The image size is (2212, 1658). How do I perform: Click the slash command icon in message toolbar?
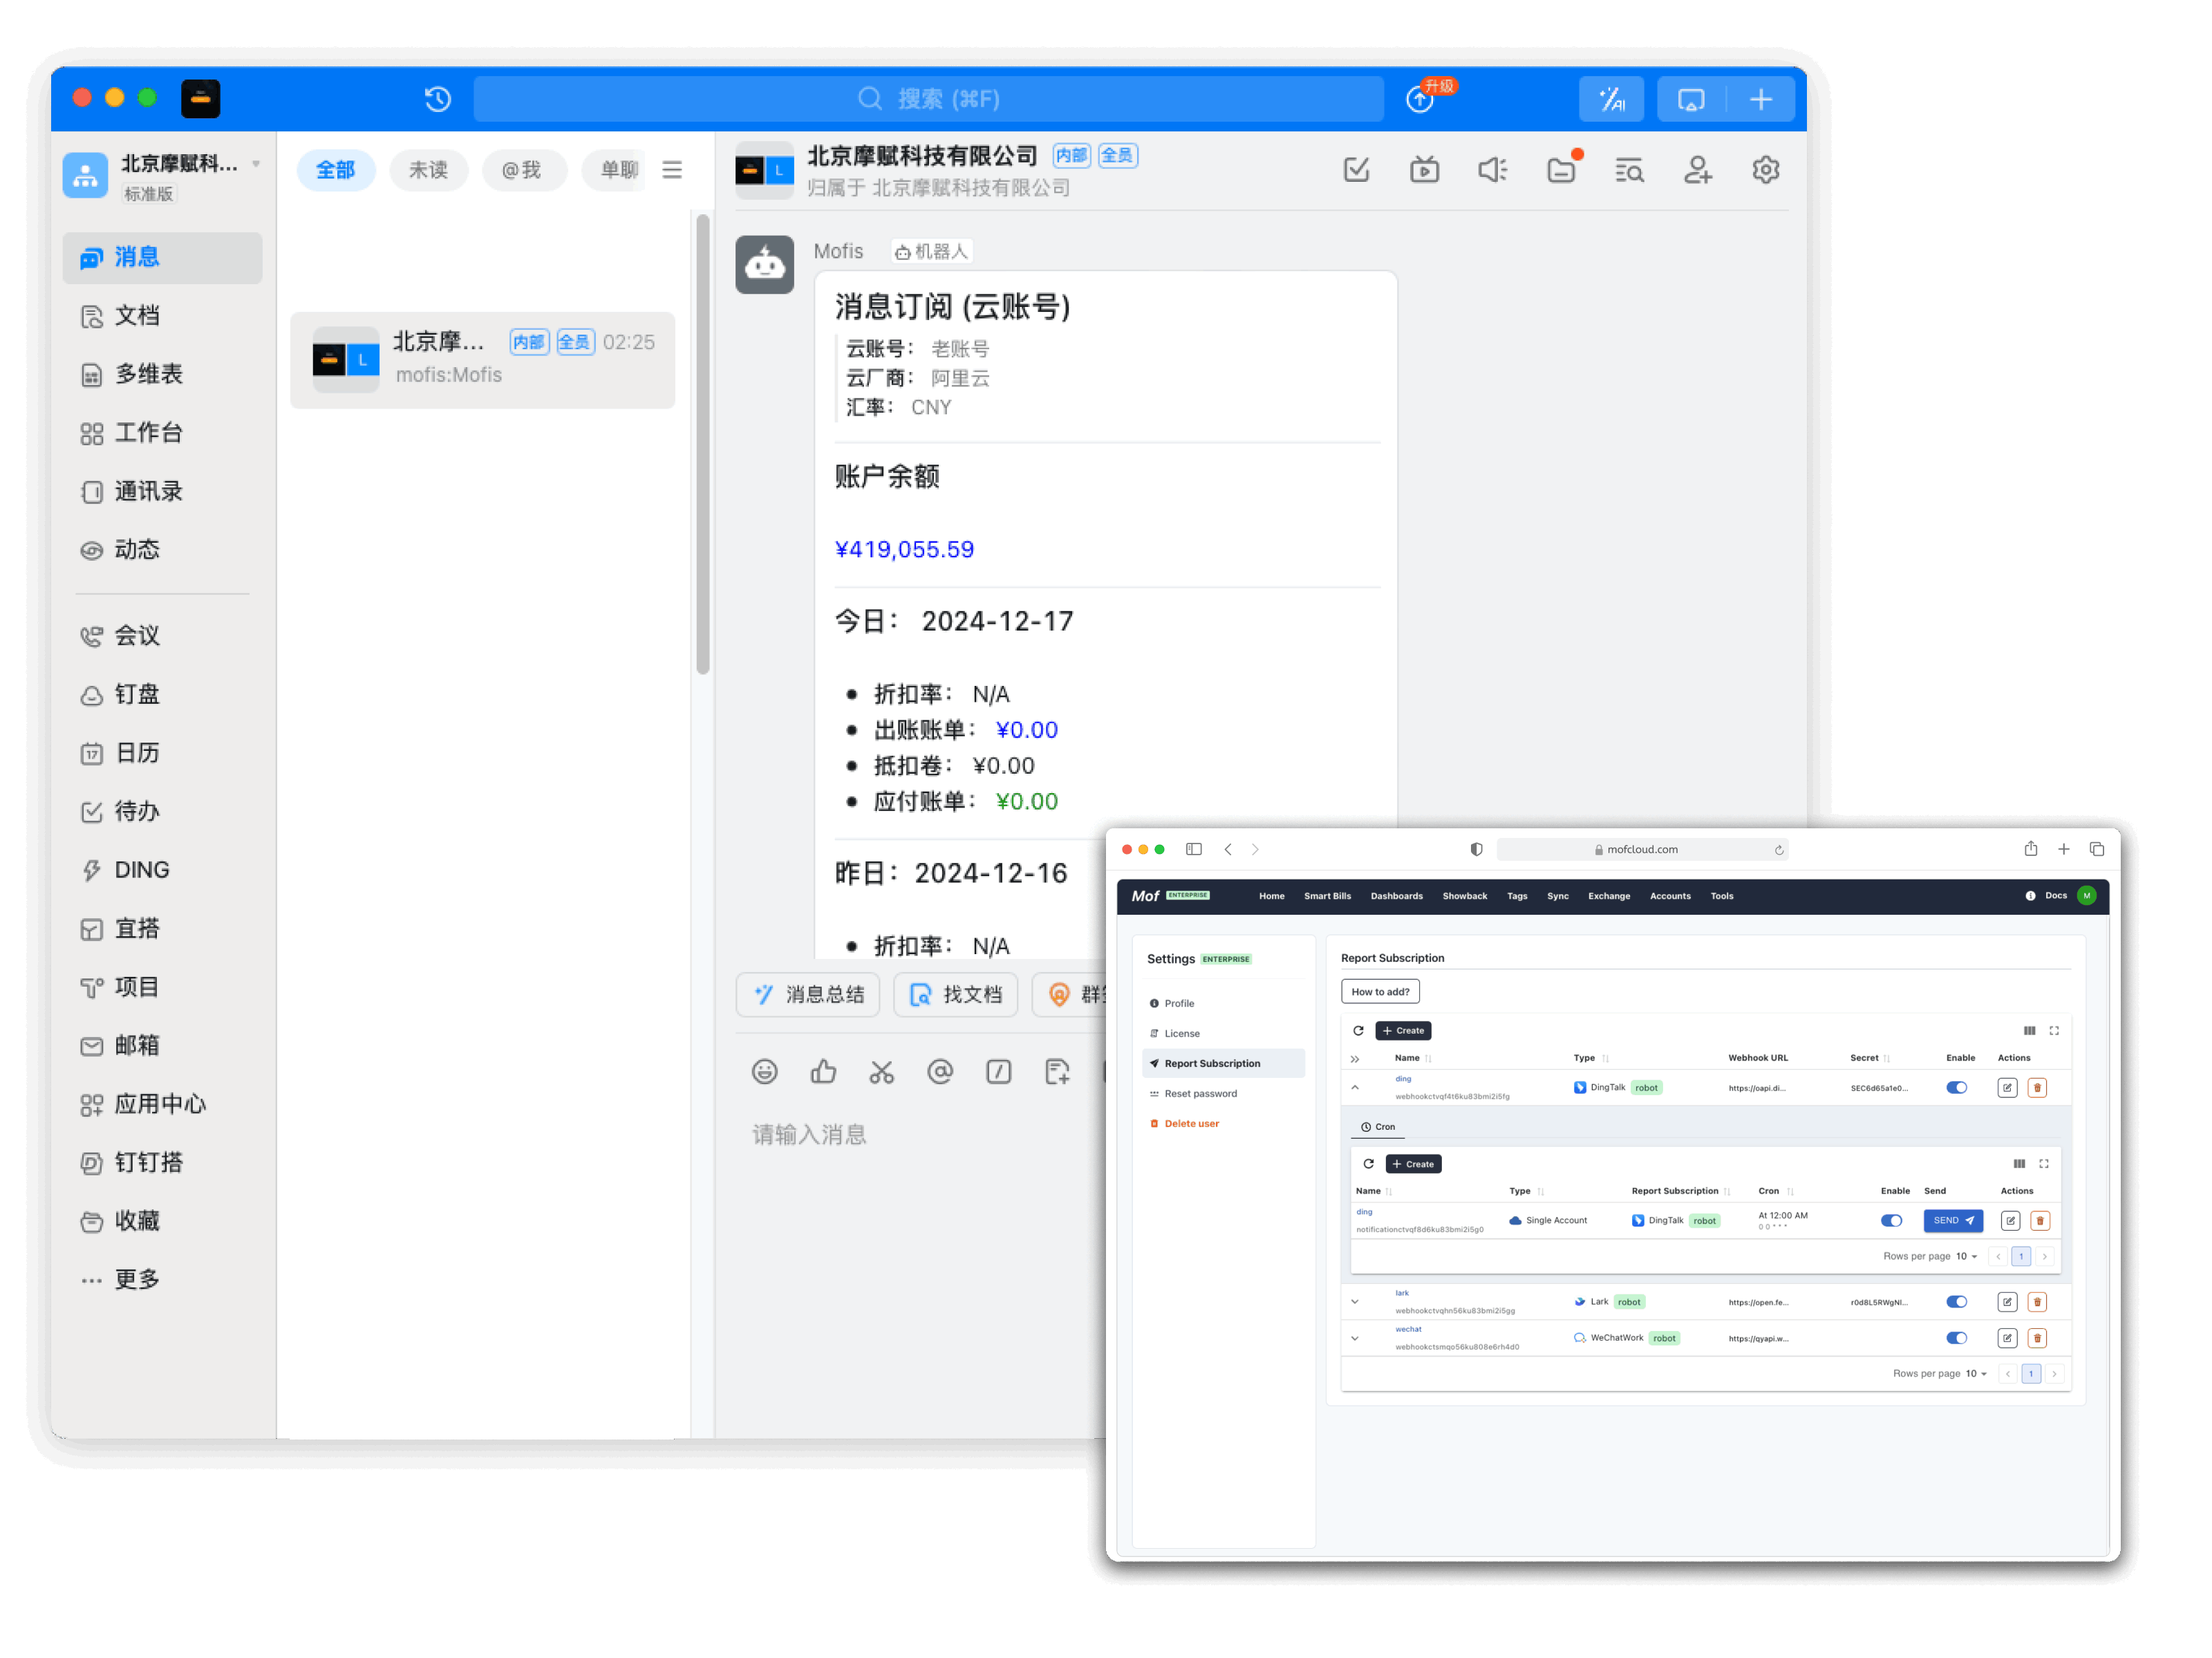click(x=998, y=1072)
